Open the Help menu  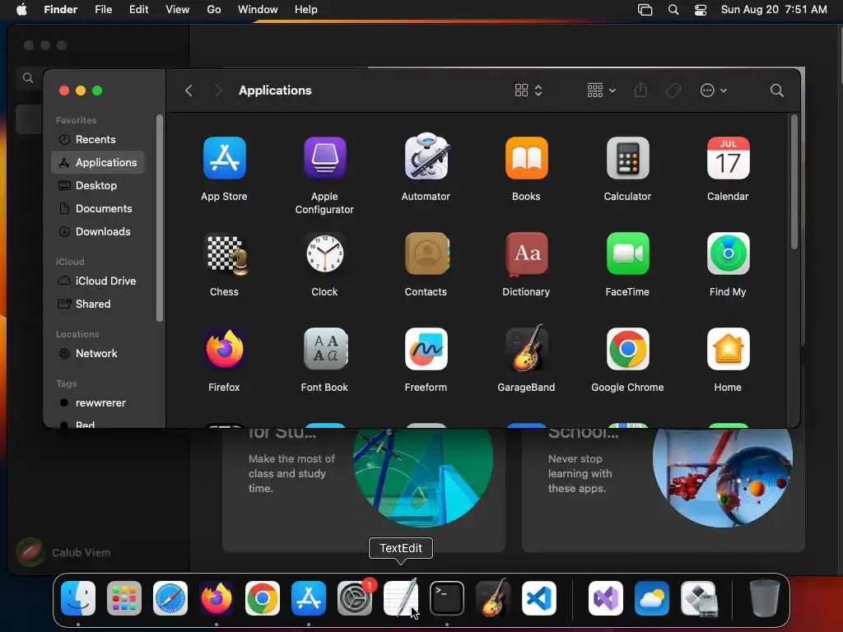306,10
